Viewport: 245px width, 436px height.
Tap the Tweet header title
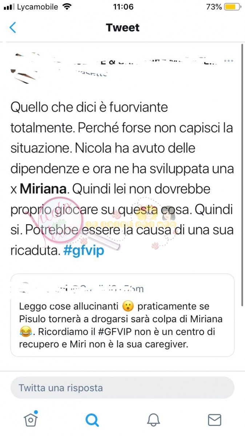[122, 28]
